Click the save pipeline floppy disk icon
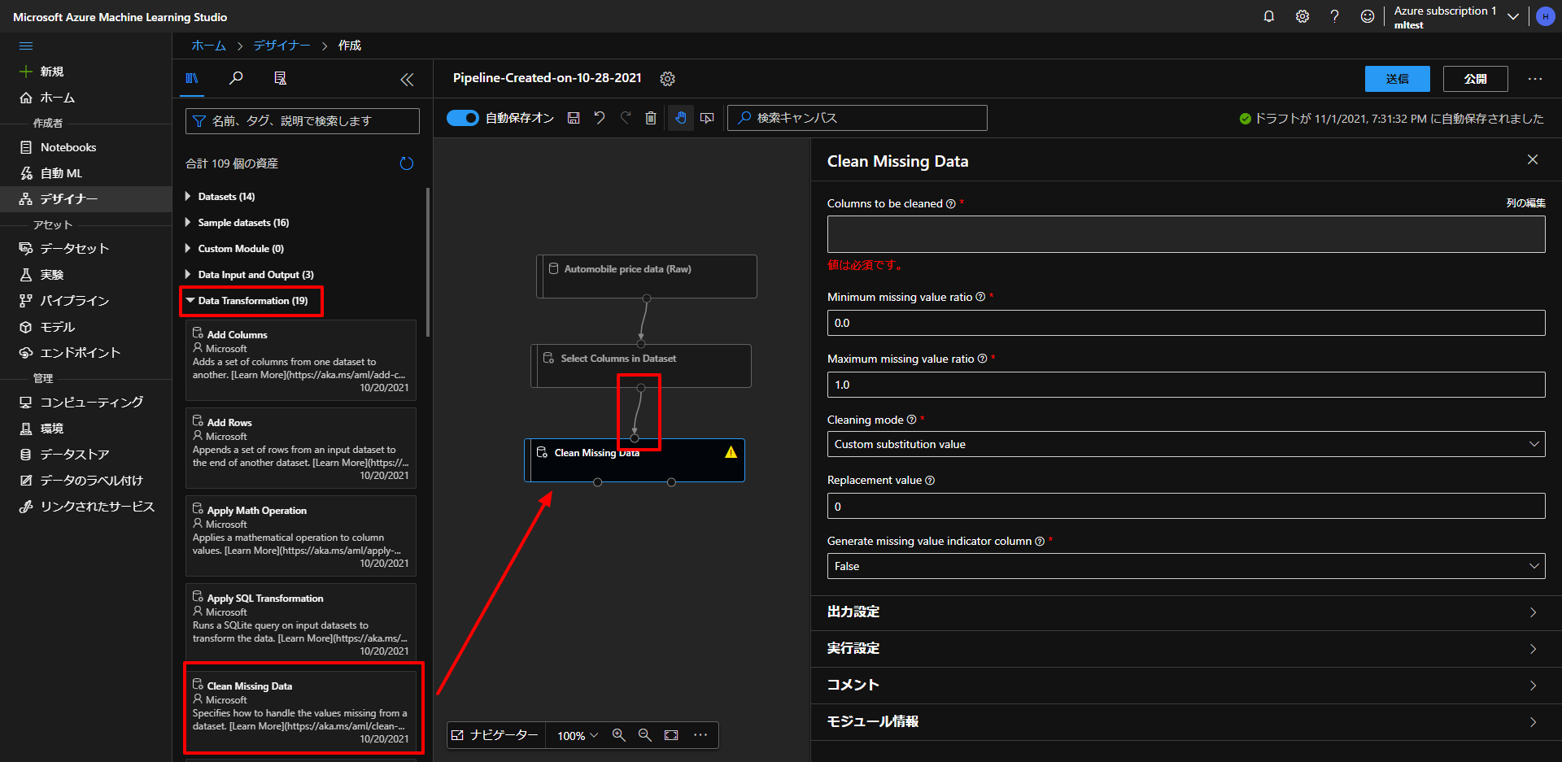Screen dimensions: 1562x762 pos(574,118)
